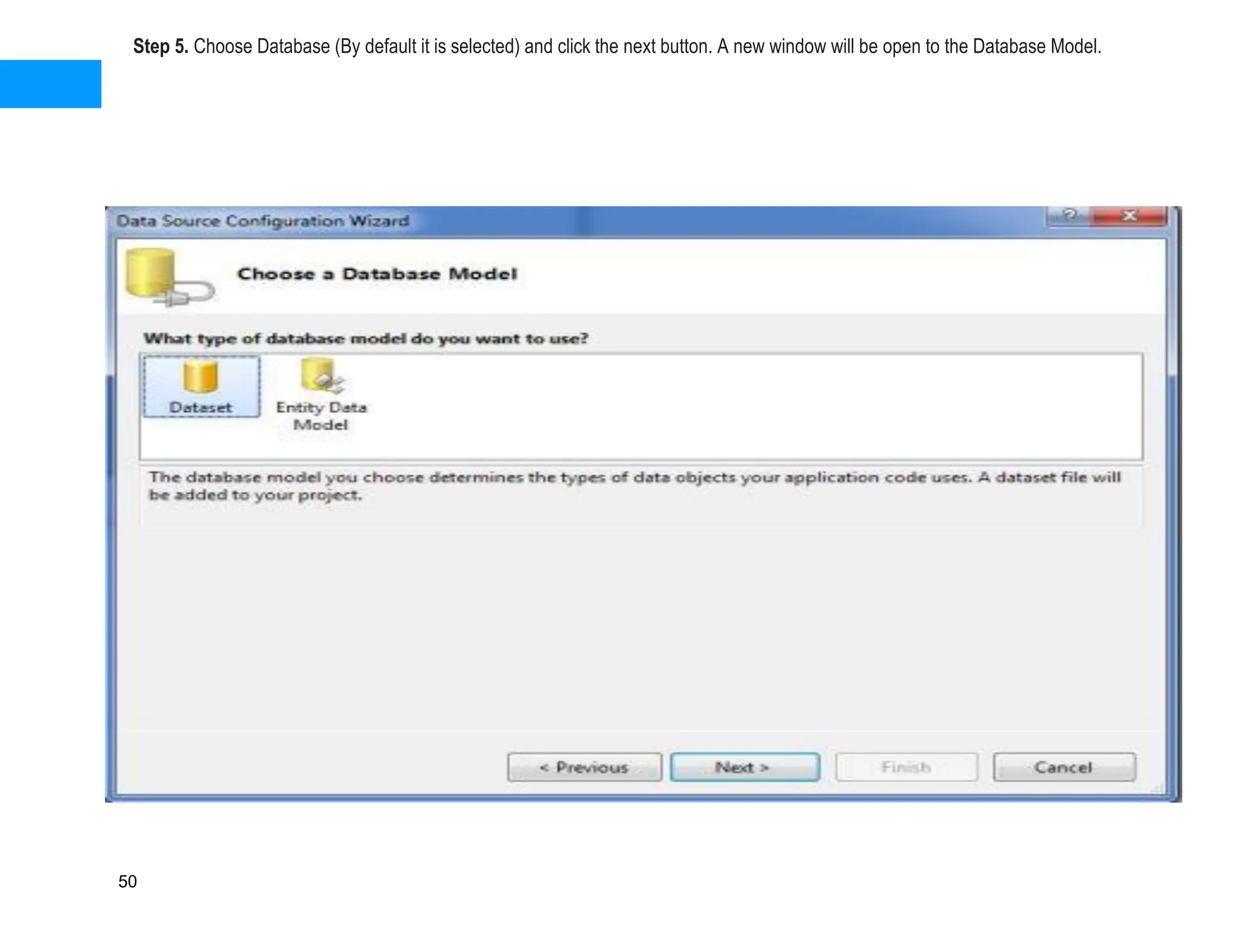Screen dimensions: 1241x931
Task: Select the Dataset database model icon
Action: point(200,376)
